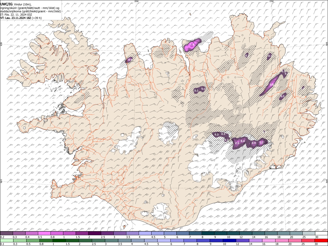328x246 pixels.
Task: Pick the bright pink-magenta swatch in upper legend
Action: (x=44, y=233)
